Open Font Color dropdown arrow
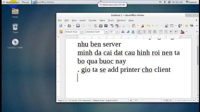The width and height of the screenshot is (200, 112). point(187,32)
